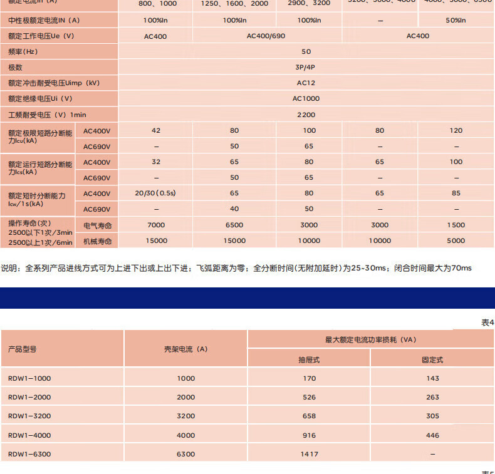The image size is (495, 474).
Task: Click the AC12 impulse voltage value
Action: [306, 83]
